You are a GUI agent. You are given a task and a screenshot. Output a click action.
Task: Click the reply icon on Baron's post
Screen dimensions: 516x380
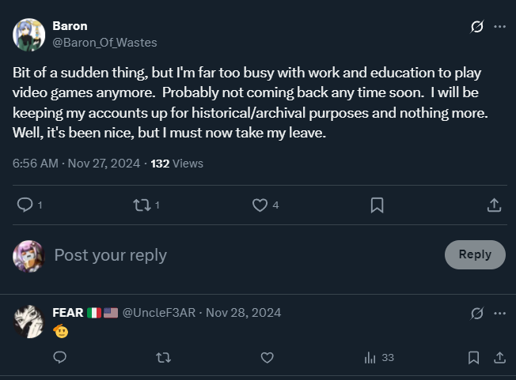[x=25, y=205]
